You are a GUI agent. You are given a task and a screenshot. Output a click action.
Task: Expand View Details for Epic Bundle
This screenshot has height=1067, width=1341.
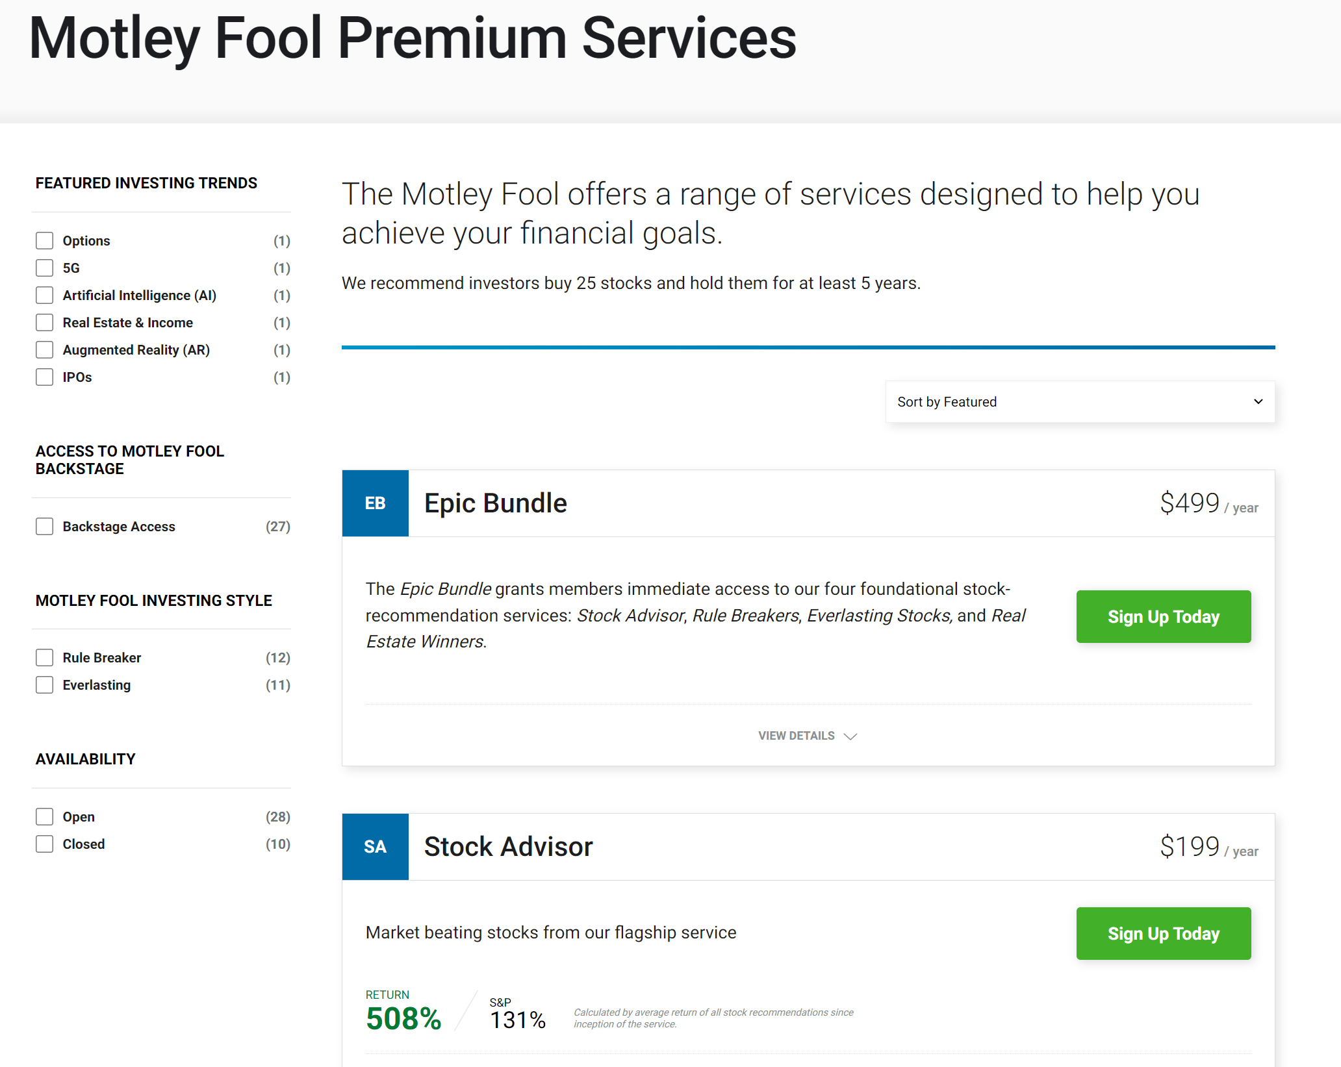coord(797,736)
